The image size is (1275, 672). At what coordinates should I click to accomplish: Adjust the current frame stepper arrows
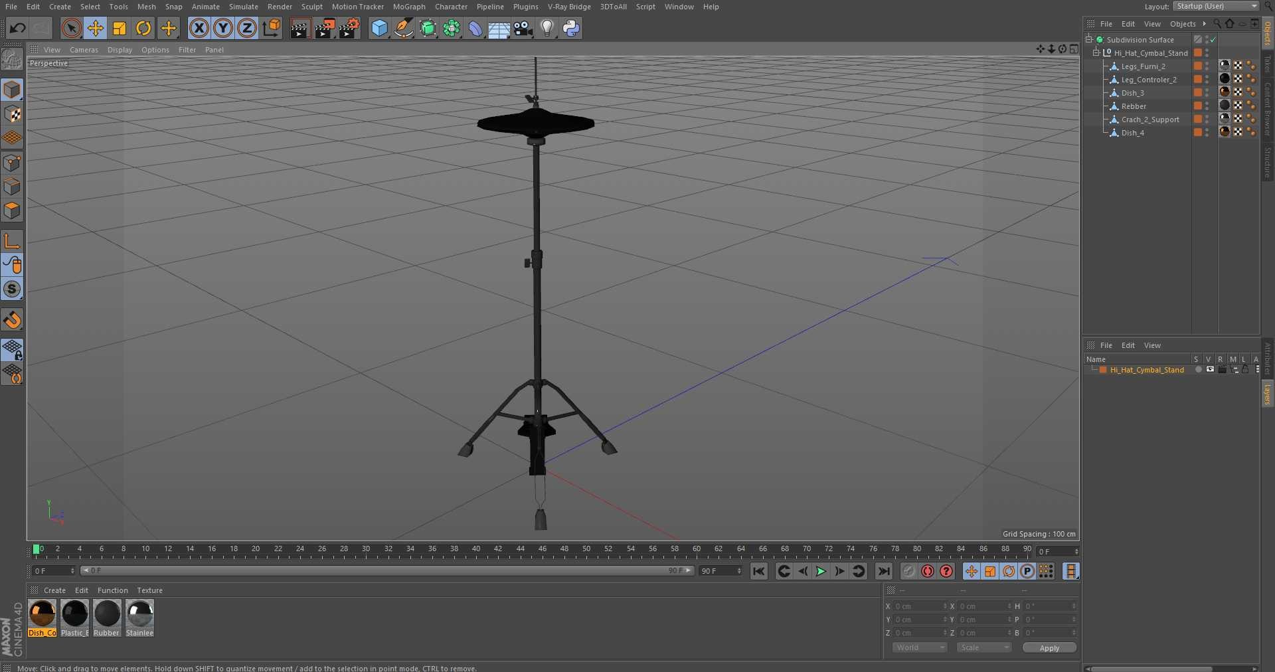point(1076,552)
